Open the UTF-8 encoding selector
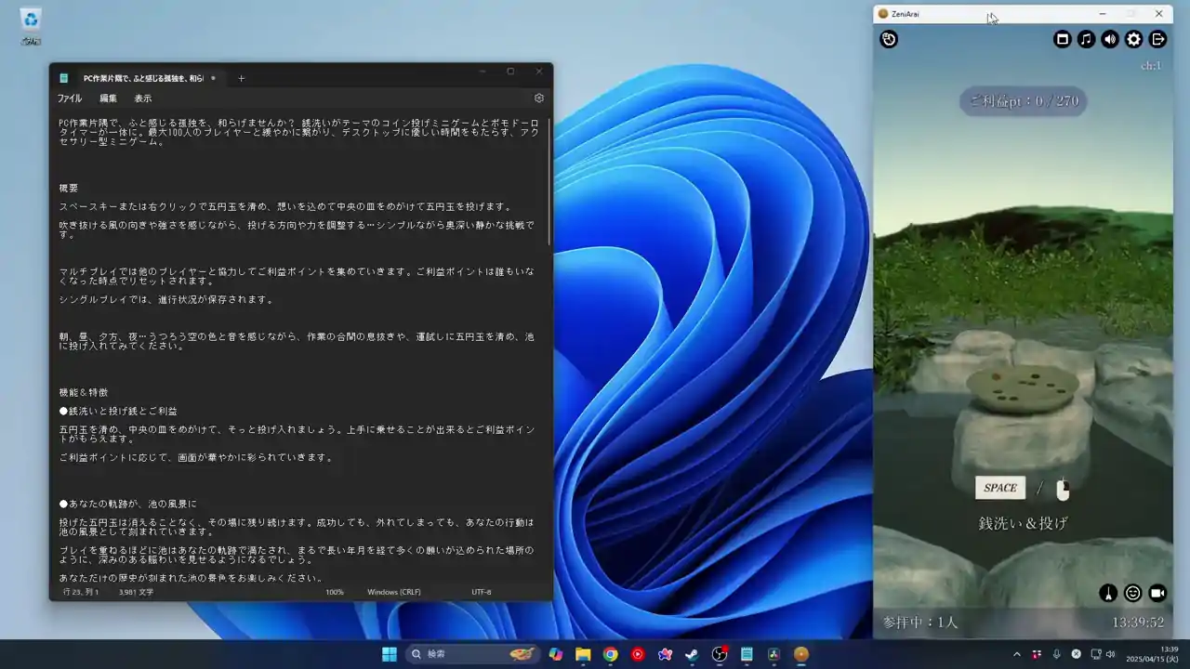Screen dimensions: 1190x669 tap(482, 592)
